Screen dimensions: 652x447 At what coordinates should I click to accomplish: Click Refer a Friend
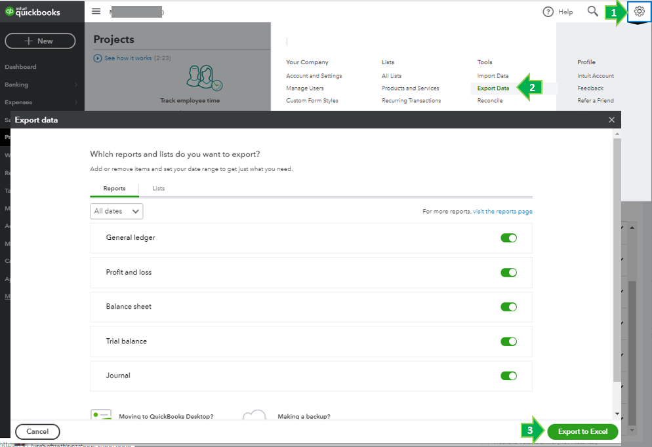(x=596, y=100)
